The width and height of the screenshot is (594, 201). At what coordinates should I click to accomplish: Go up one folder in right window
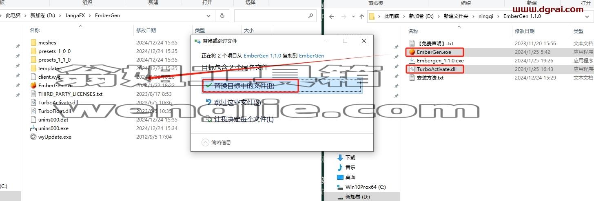click(361, 17)
